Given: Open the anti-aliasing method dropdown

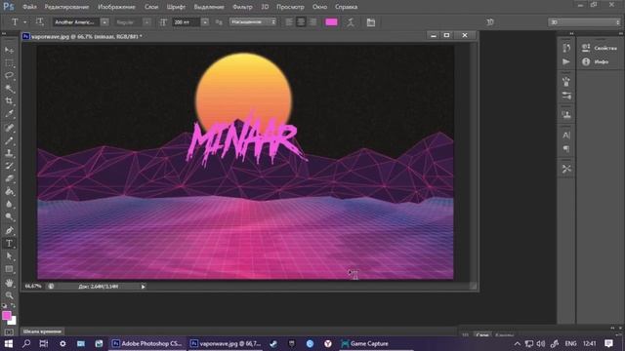Looking at the screenshot, I should 253,21.
